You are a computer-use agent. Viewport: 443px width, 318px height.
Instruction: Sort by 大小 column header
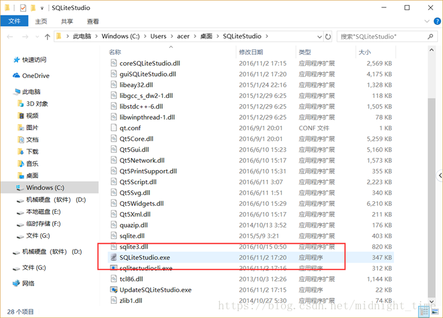click(364, 52)
